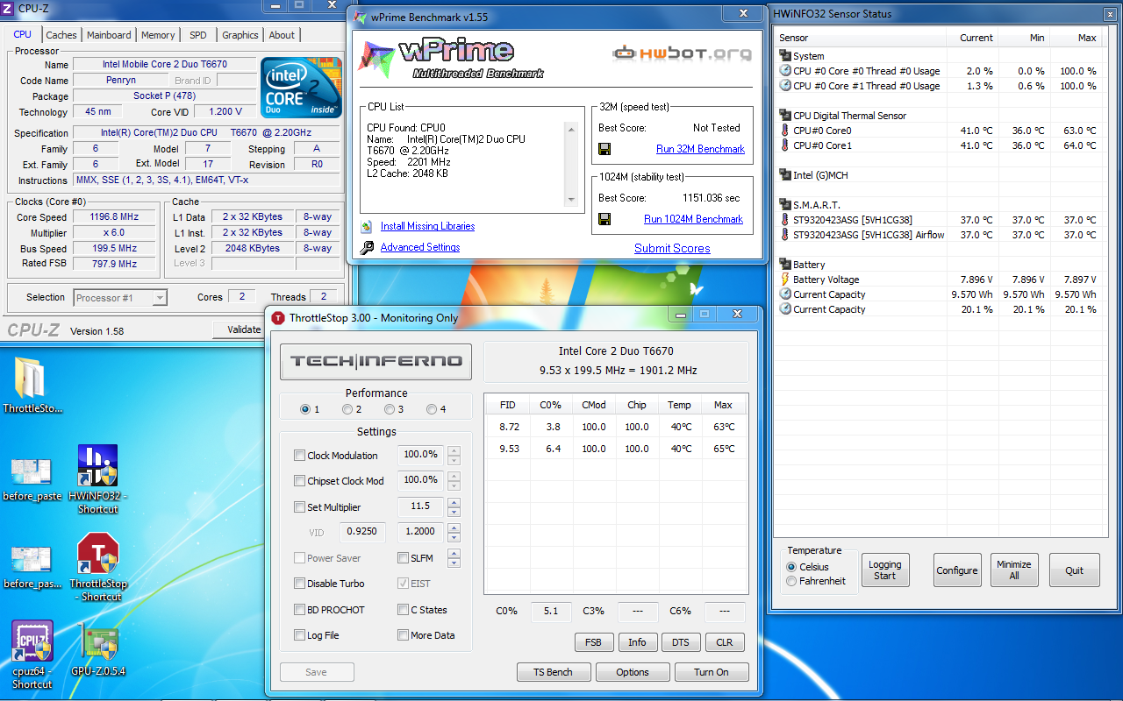Image resolution: width=1123 pixels, height=701 pixels.
Task: Open the About tab in CPU-Z
Action: click(x=282, y=35)
